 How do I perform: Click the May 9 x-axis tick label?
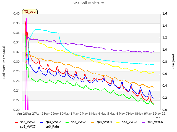(142, 114)
